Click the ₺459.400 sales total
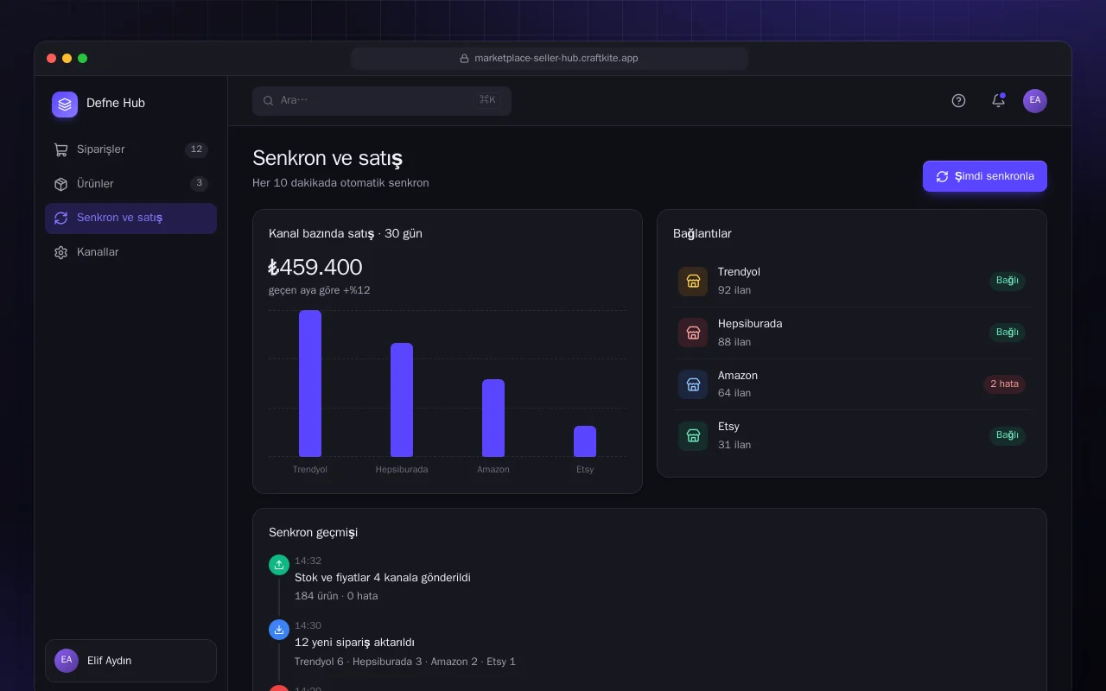 point(315,267)
